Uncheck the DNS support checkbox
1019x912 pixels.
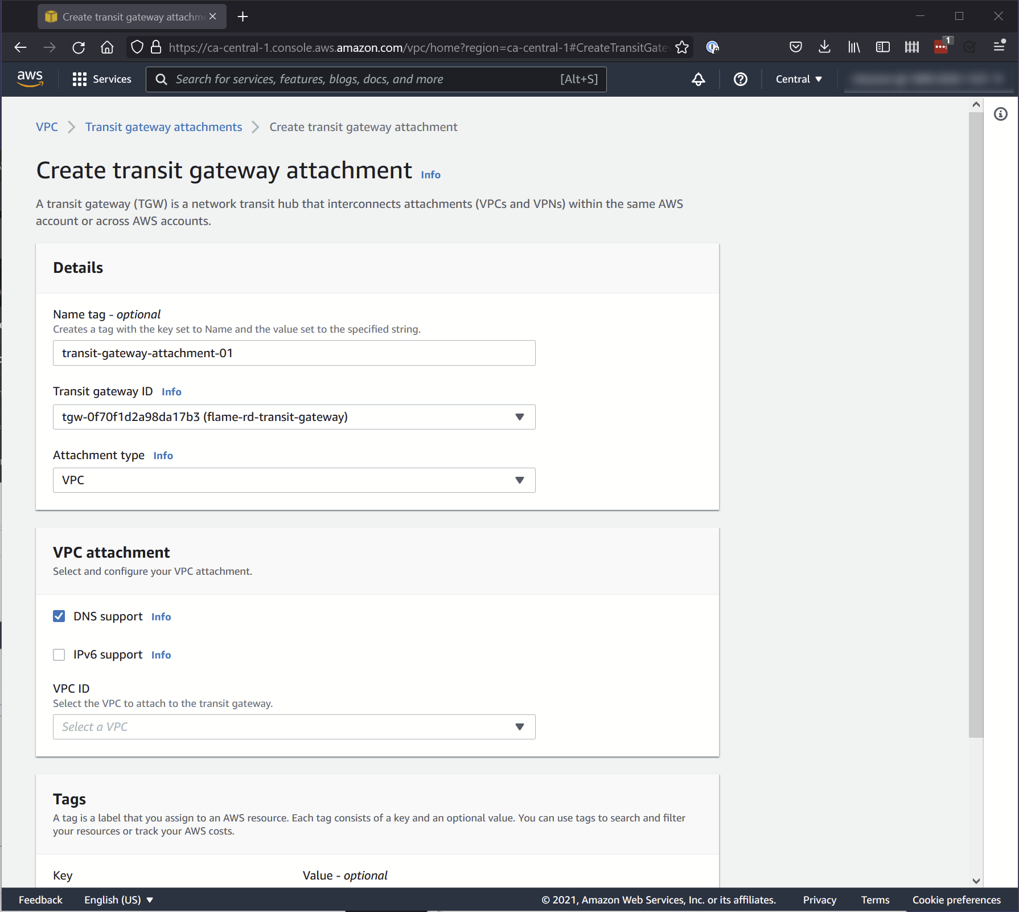59,616
